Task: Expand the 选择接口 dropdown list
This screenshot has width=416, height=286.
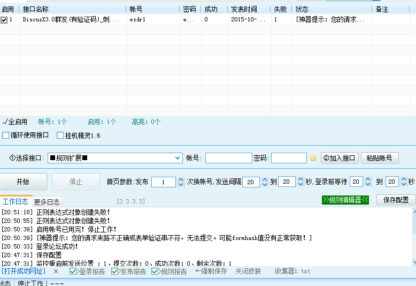Action: tap(178, 158)
